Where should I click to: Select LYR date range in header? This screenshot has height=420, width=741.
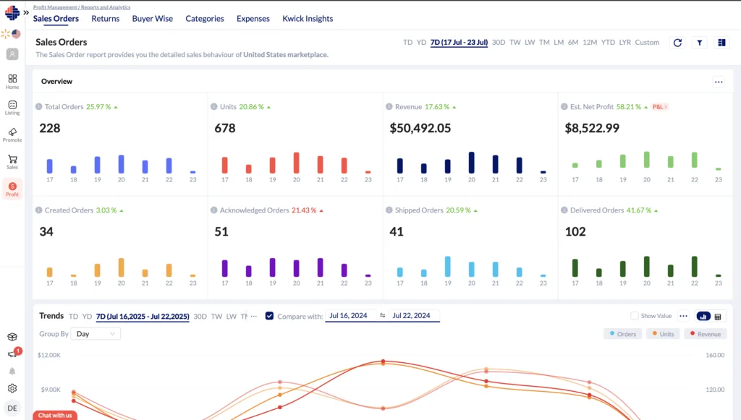tap(624, 42)
